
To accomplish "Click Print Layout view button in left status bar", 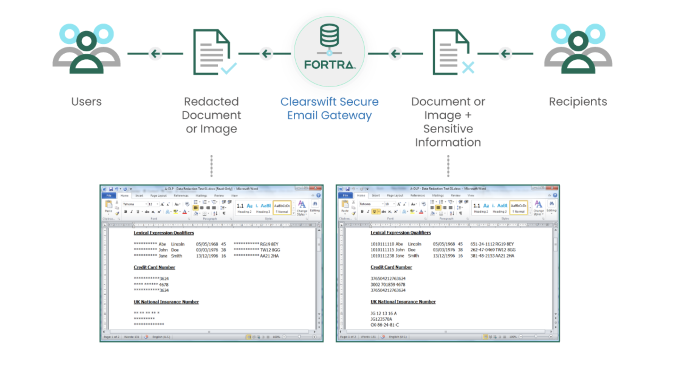I will [x=249, y=337].
